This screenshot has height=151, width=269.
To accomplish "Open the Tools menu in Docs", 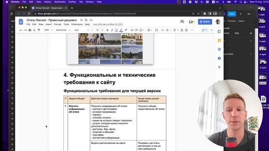I will click(66, 24).
